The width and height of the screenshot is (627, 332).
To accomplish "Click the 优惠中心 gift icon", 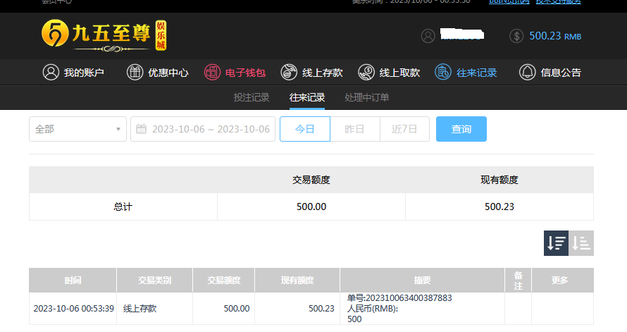I will coord(135,73).
